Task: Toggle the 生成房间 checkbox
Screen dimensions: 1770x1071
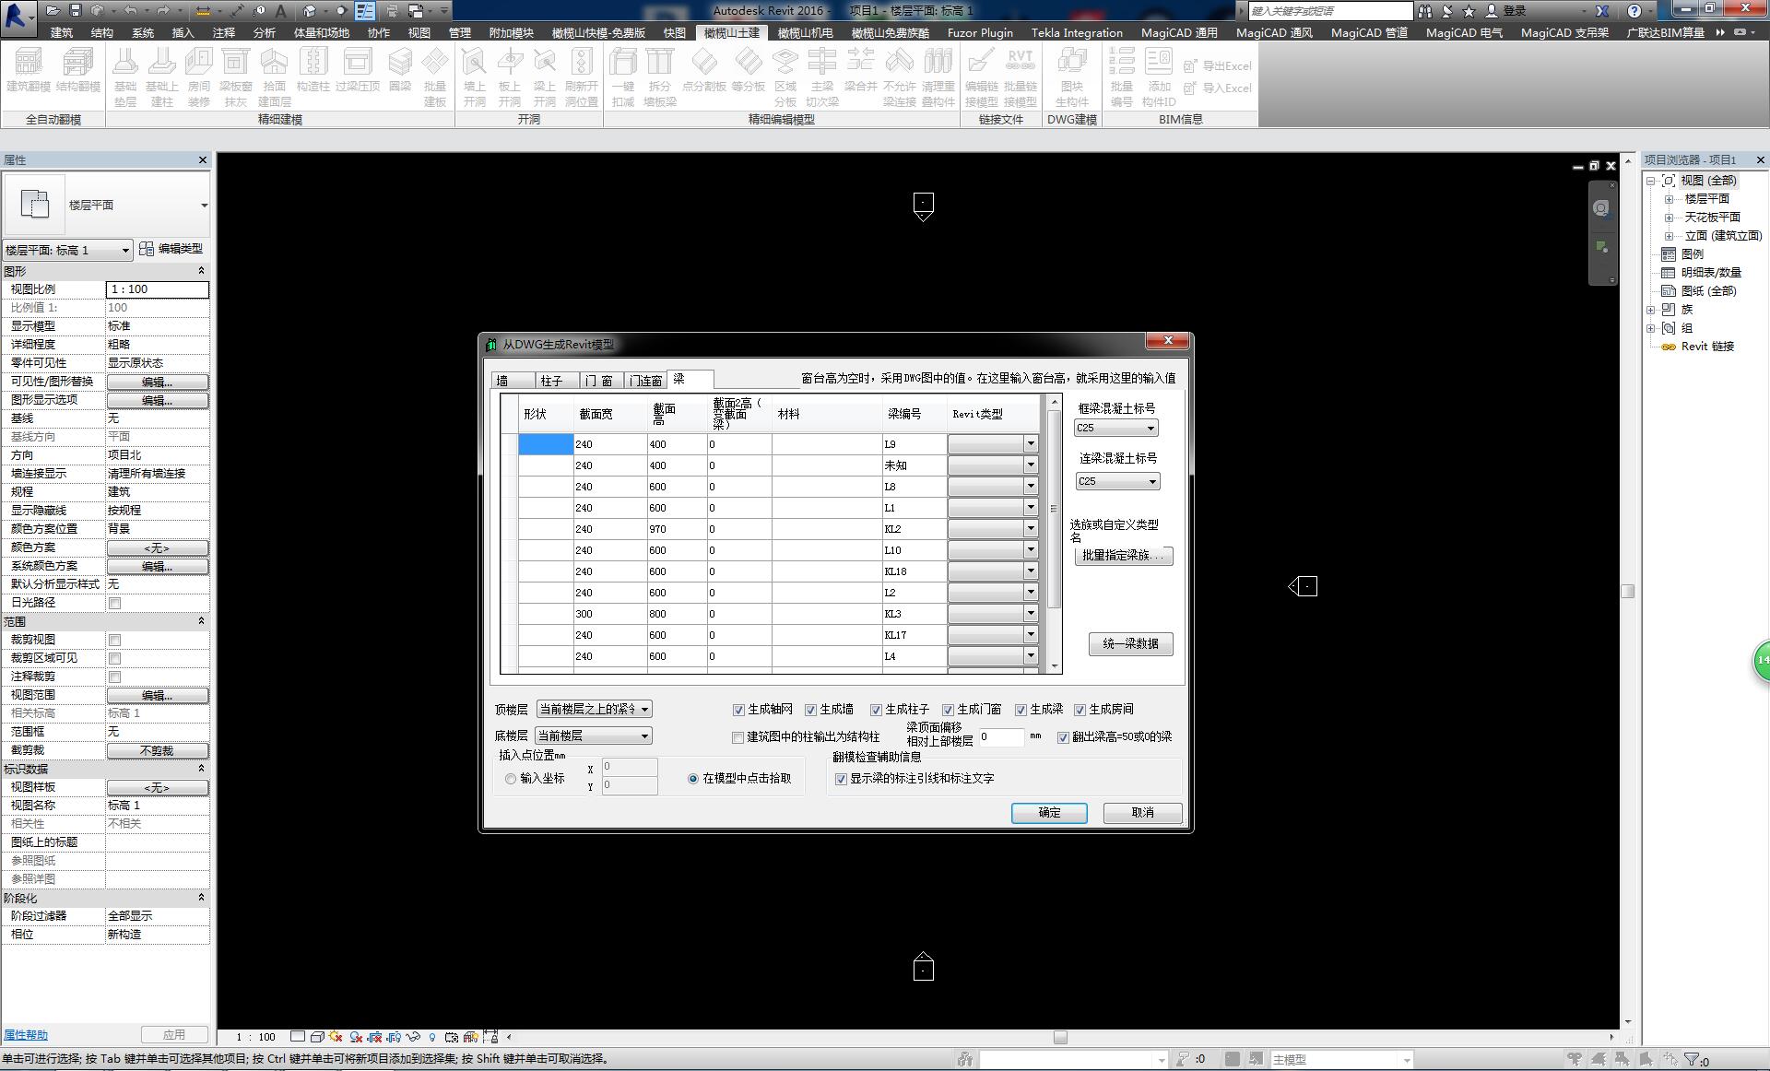Action: click(x=1080, y=710)
